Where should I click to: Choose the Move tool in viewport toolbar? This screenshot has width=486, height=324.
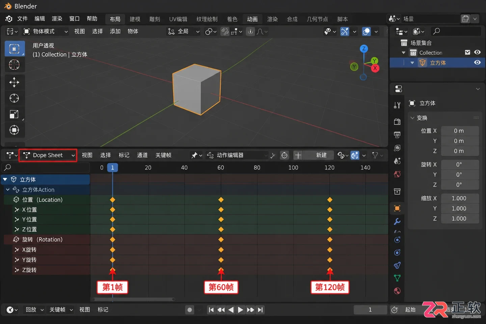[14, 82]
